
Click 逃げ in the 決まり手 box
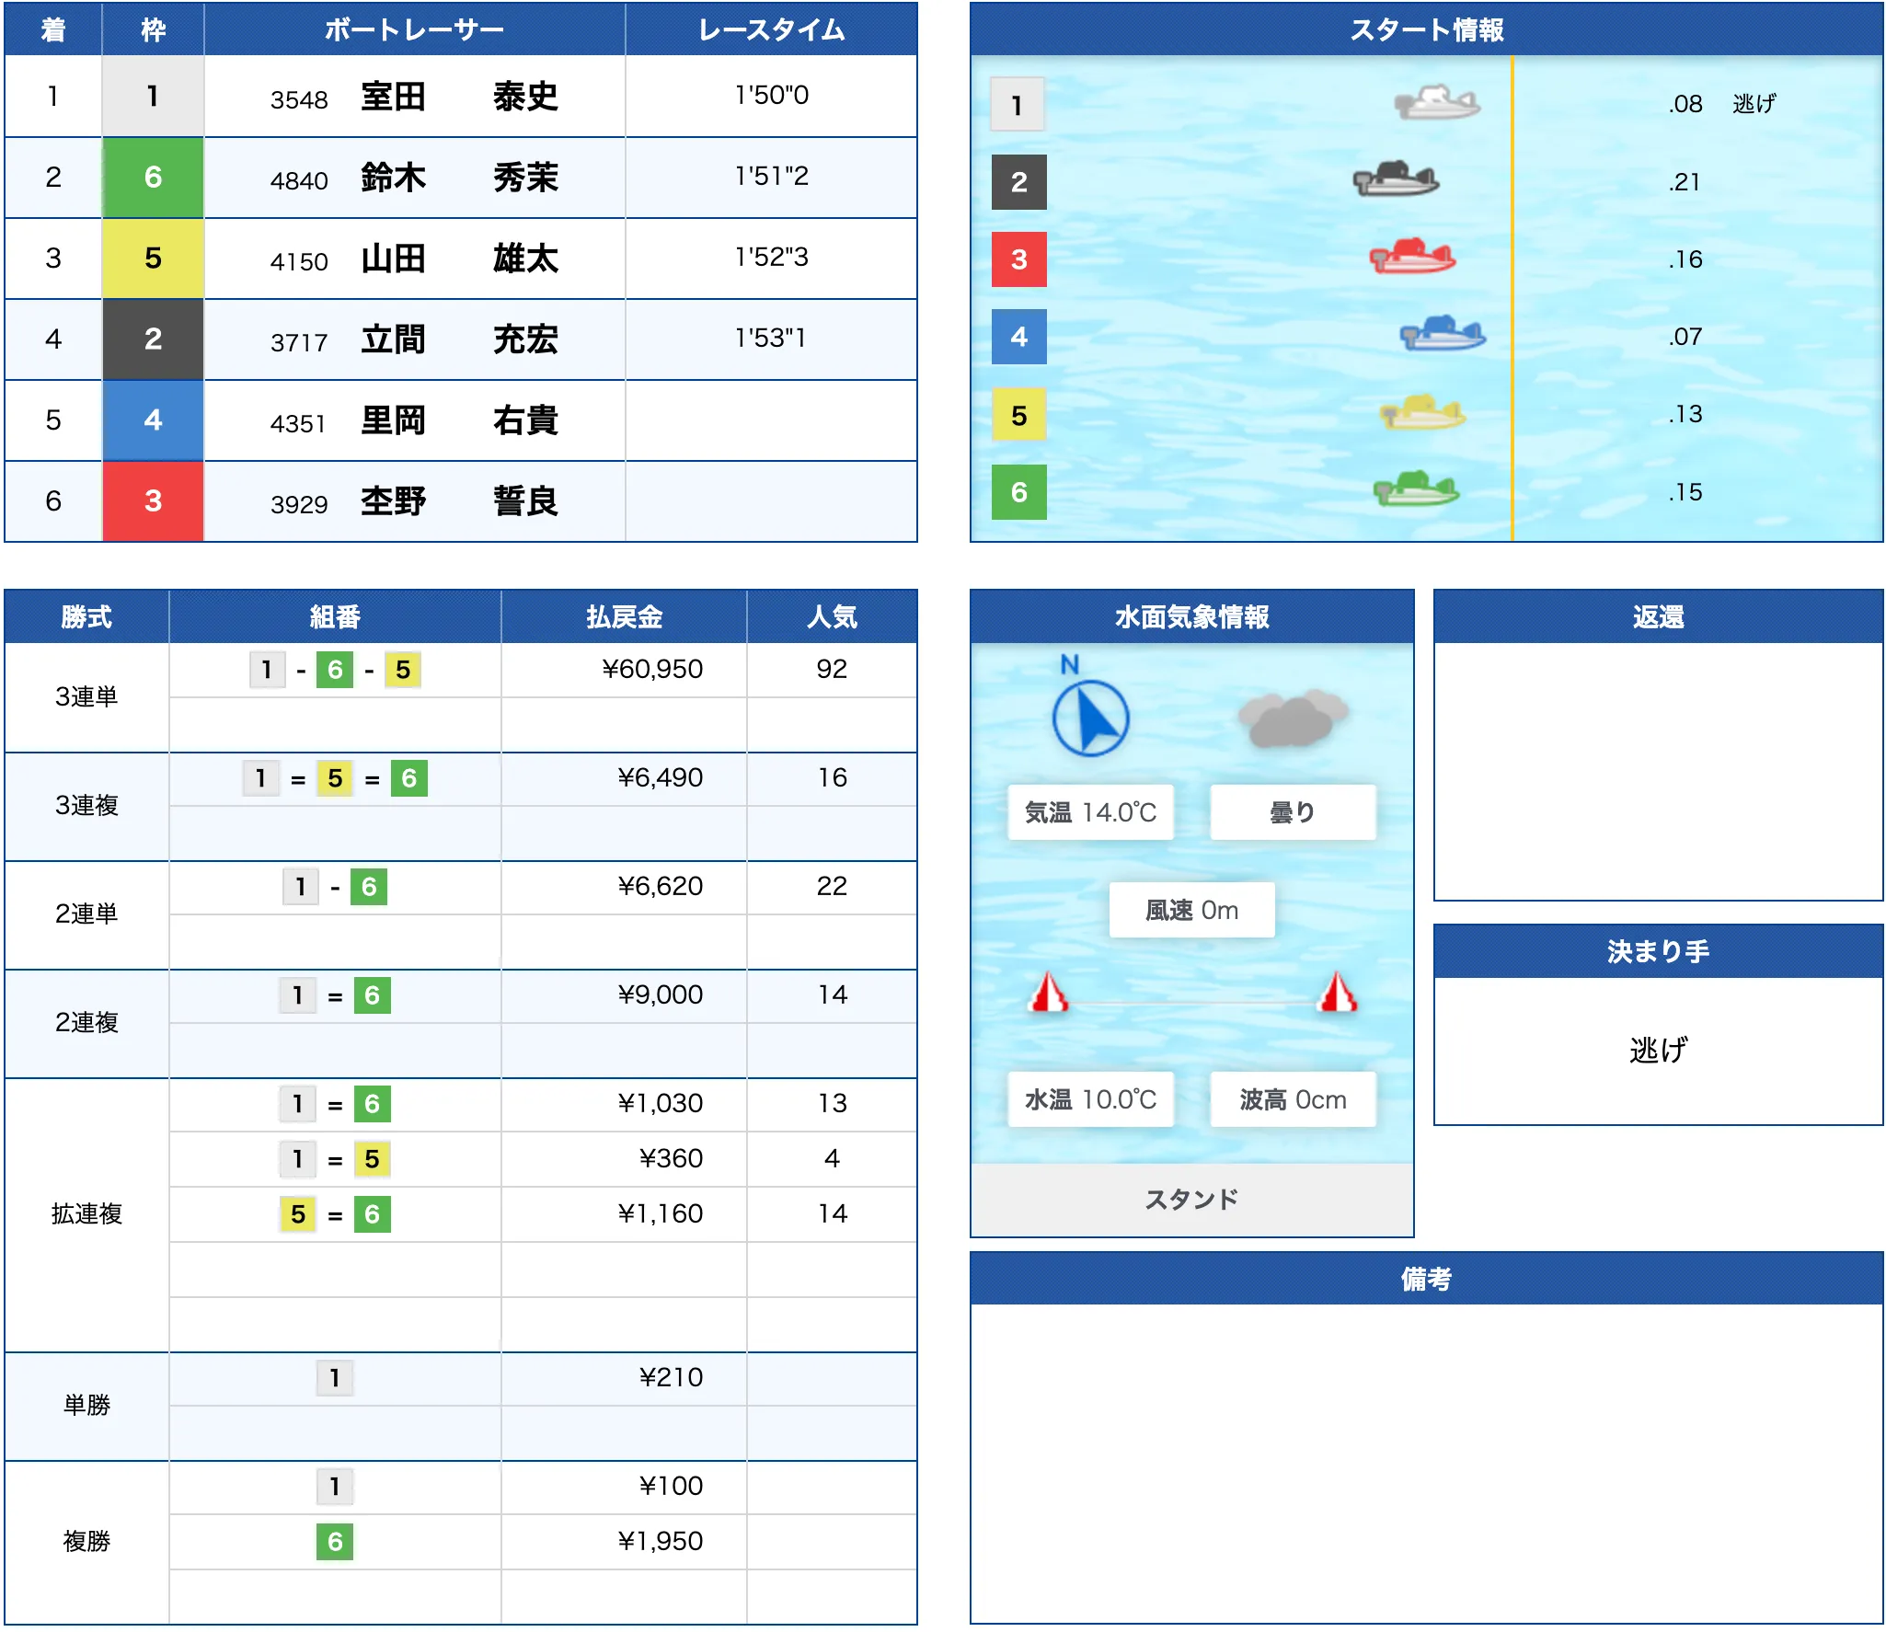tap(1658, 1050)
